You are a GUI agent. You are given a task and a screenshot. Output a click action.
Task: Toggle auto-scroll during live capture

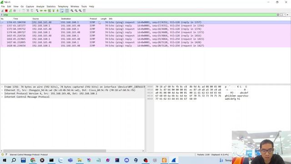(x=62, y=11)
